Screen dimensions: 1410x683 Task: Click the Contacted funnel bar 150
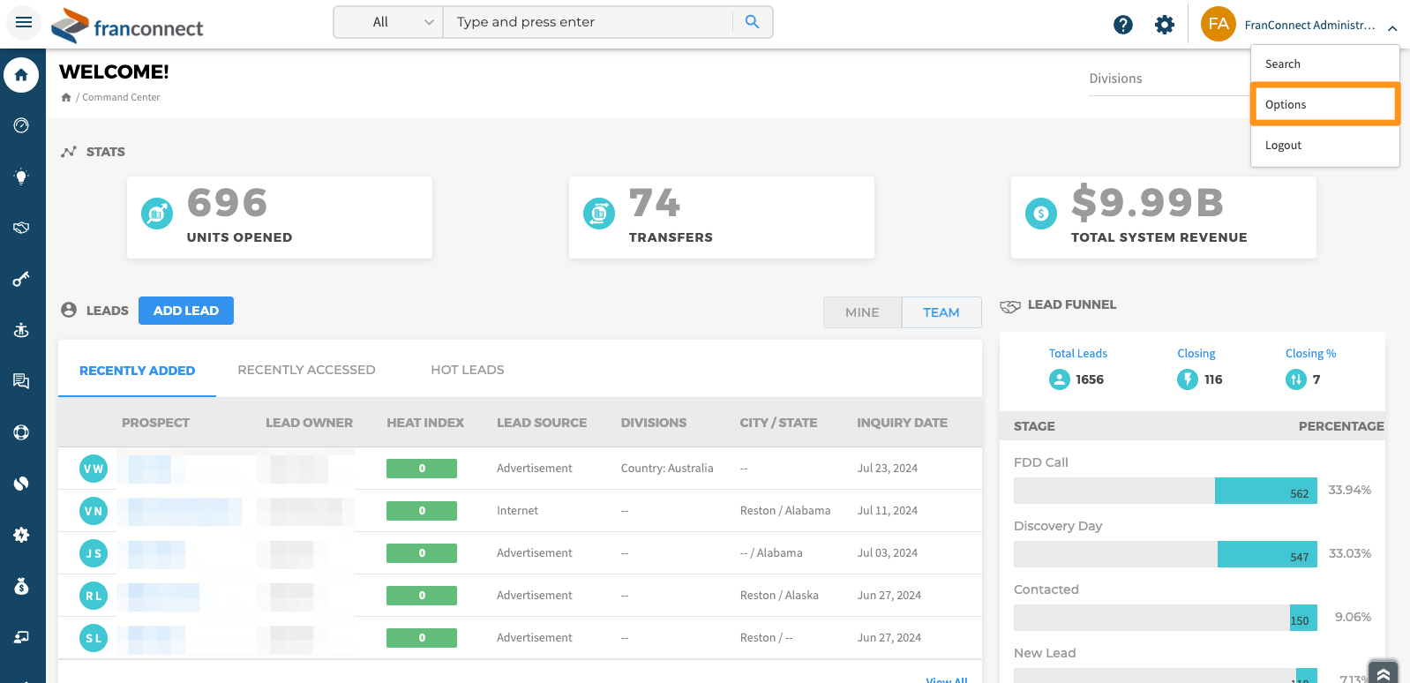coord(1303,618)
